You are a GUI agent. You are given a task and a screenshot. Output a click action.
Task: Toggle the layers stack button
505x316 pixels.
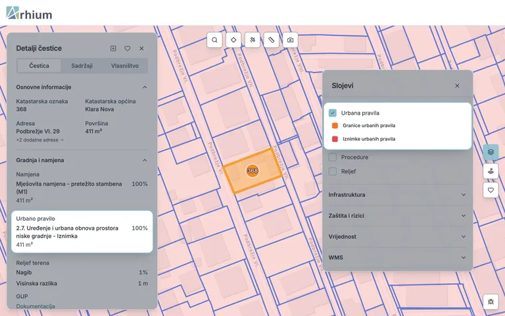coord(491,152)
